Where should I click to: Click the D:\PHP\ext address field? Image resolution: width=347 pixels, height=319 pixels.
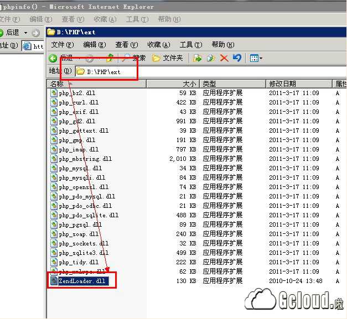click(x=210, y=72)
